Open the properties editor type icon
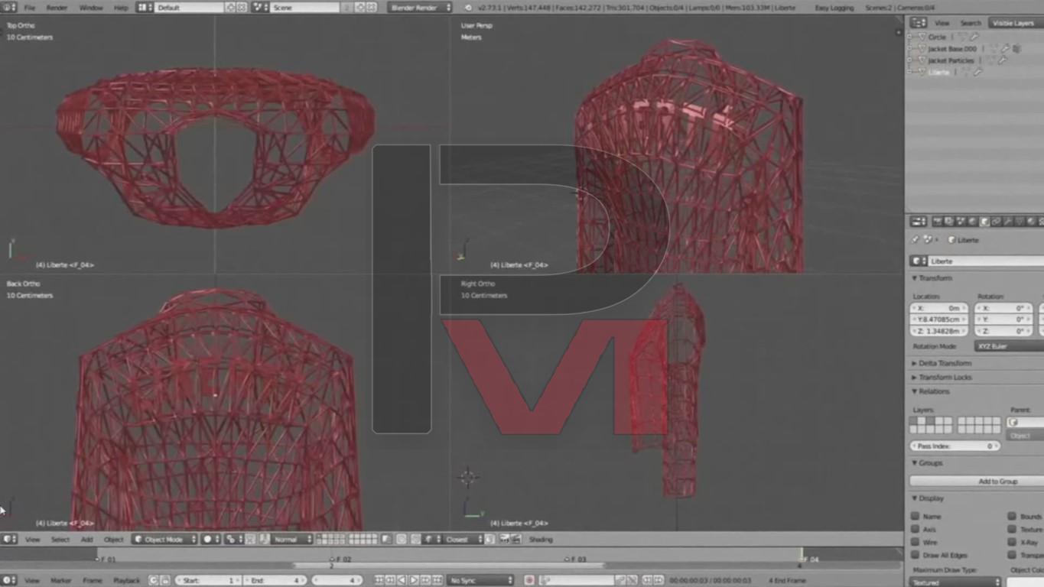This screenshot has width=1044, height=587. point(919,222)
